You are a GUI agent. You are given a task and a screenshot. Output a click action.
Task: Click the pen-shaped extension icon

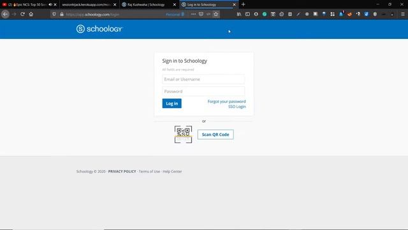[x=298, y=14]
